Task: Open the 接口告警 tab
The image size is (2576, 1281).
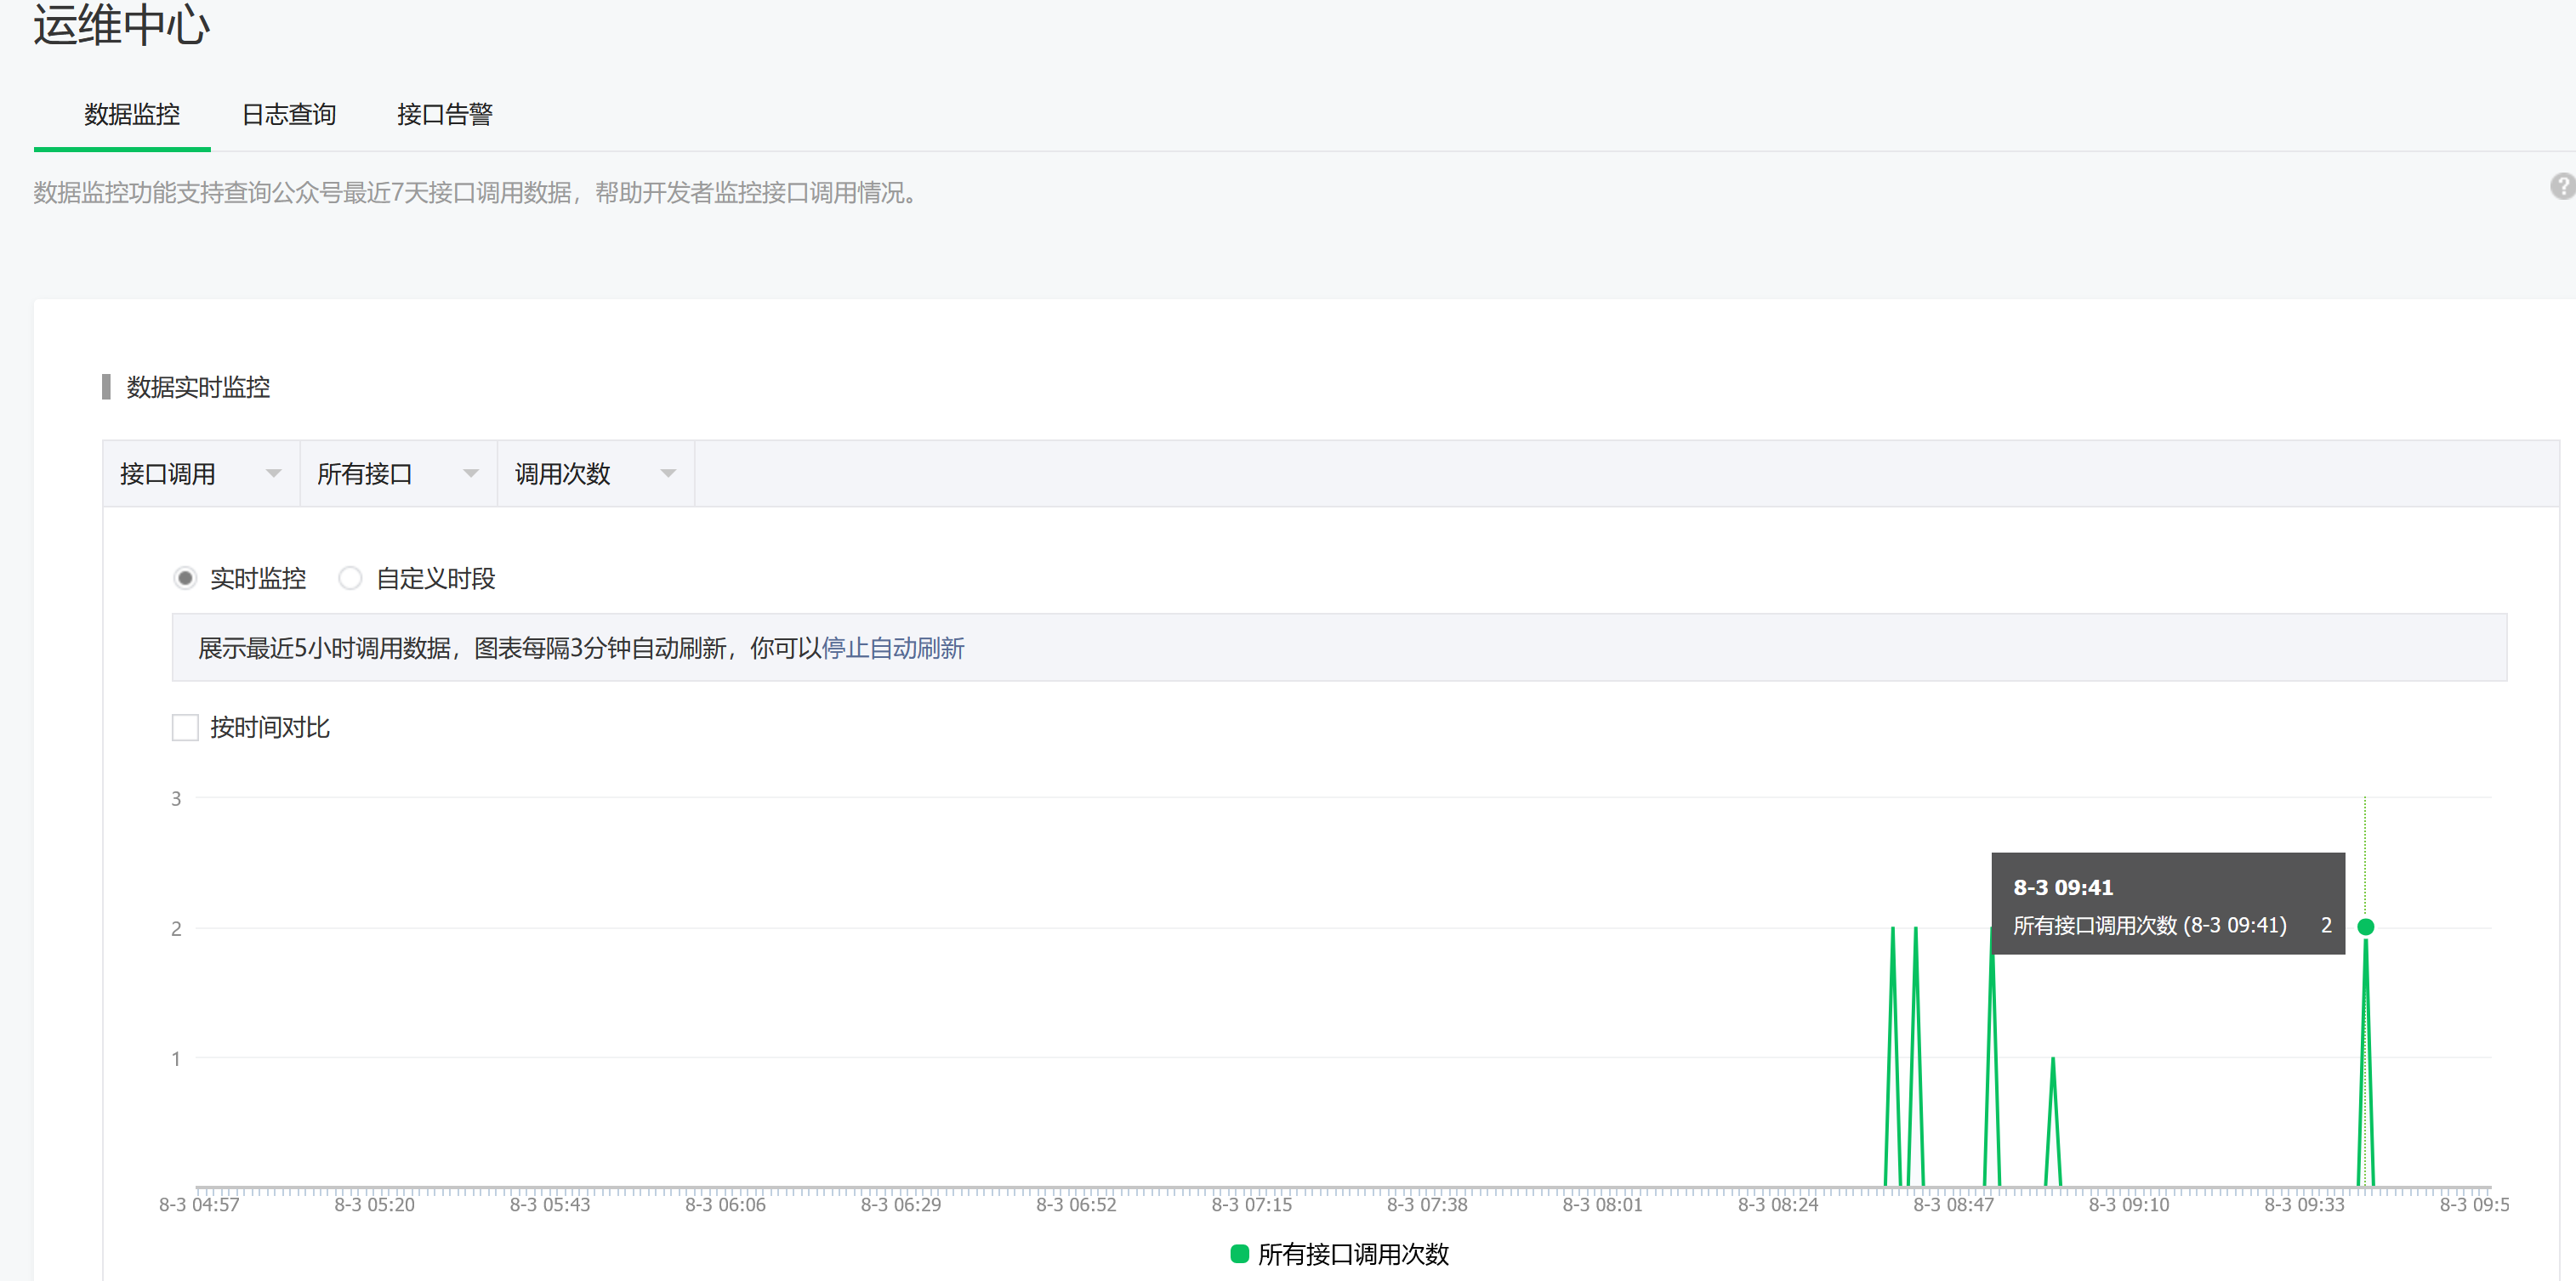Action: (x=444, y=115)
